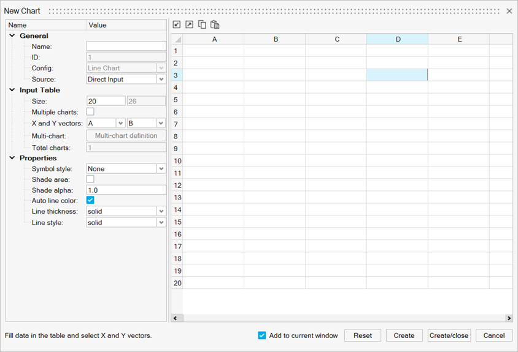Click the chart Name input field
This screenshot has height=352, width=518.
(x=126, y=46)
